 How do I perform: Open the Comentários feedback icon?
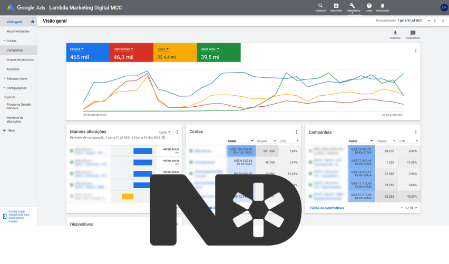click(x=413, y=33)
